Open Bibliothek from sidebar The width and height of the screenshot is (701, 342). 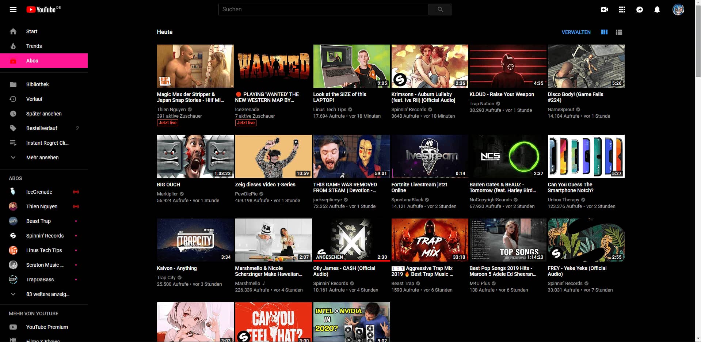(x=44, y=84)
